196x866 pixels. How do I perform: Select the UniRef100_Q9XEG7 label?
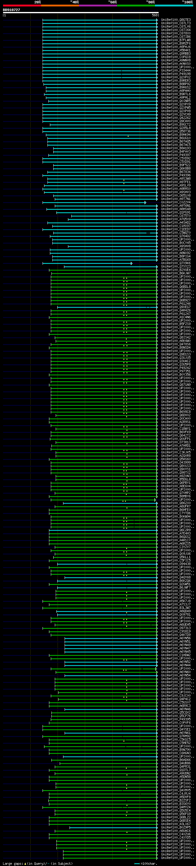pos(176,307)
